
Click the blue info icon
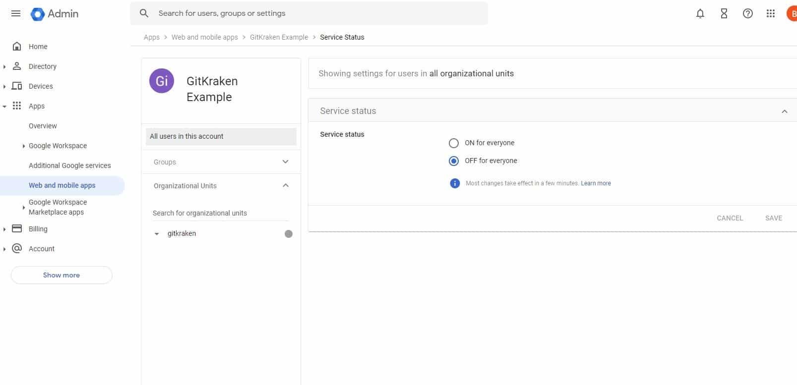coord(455,183)
